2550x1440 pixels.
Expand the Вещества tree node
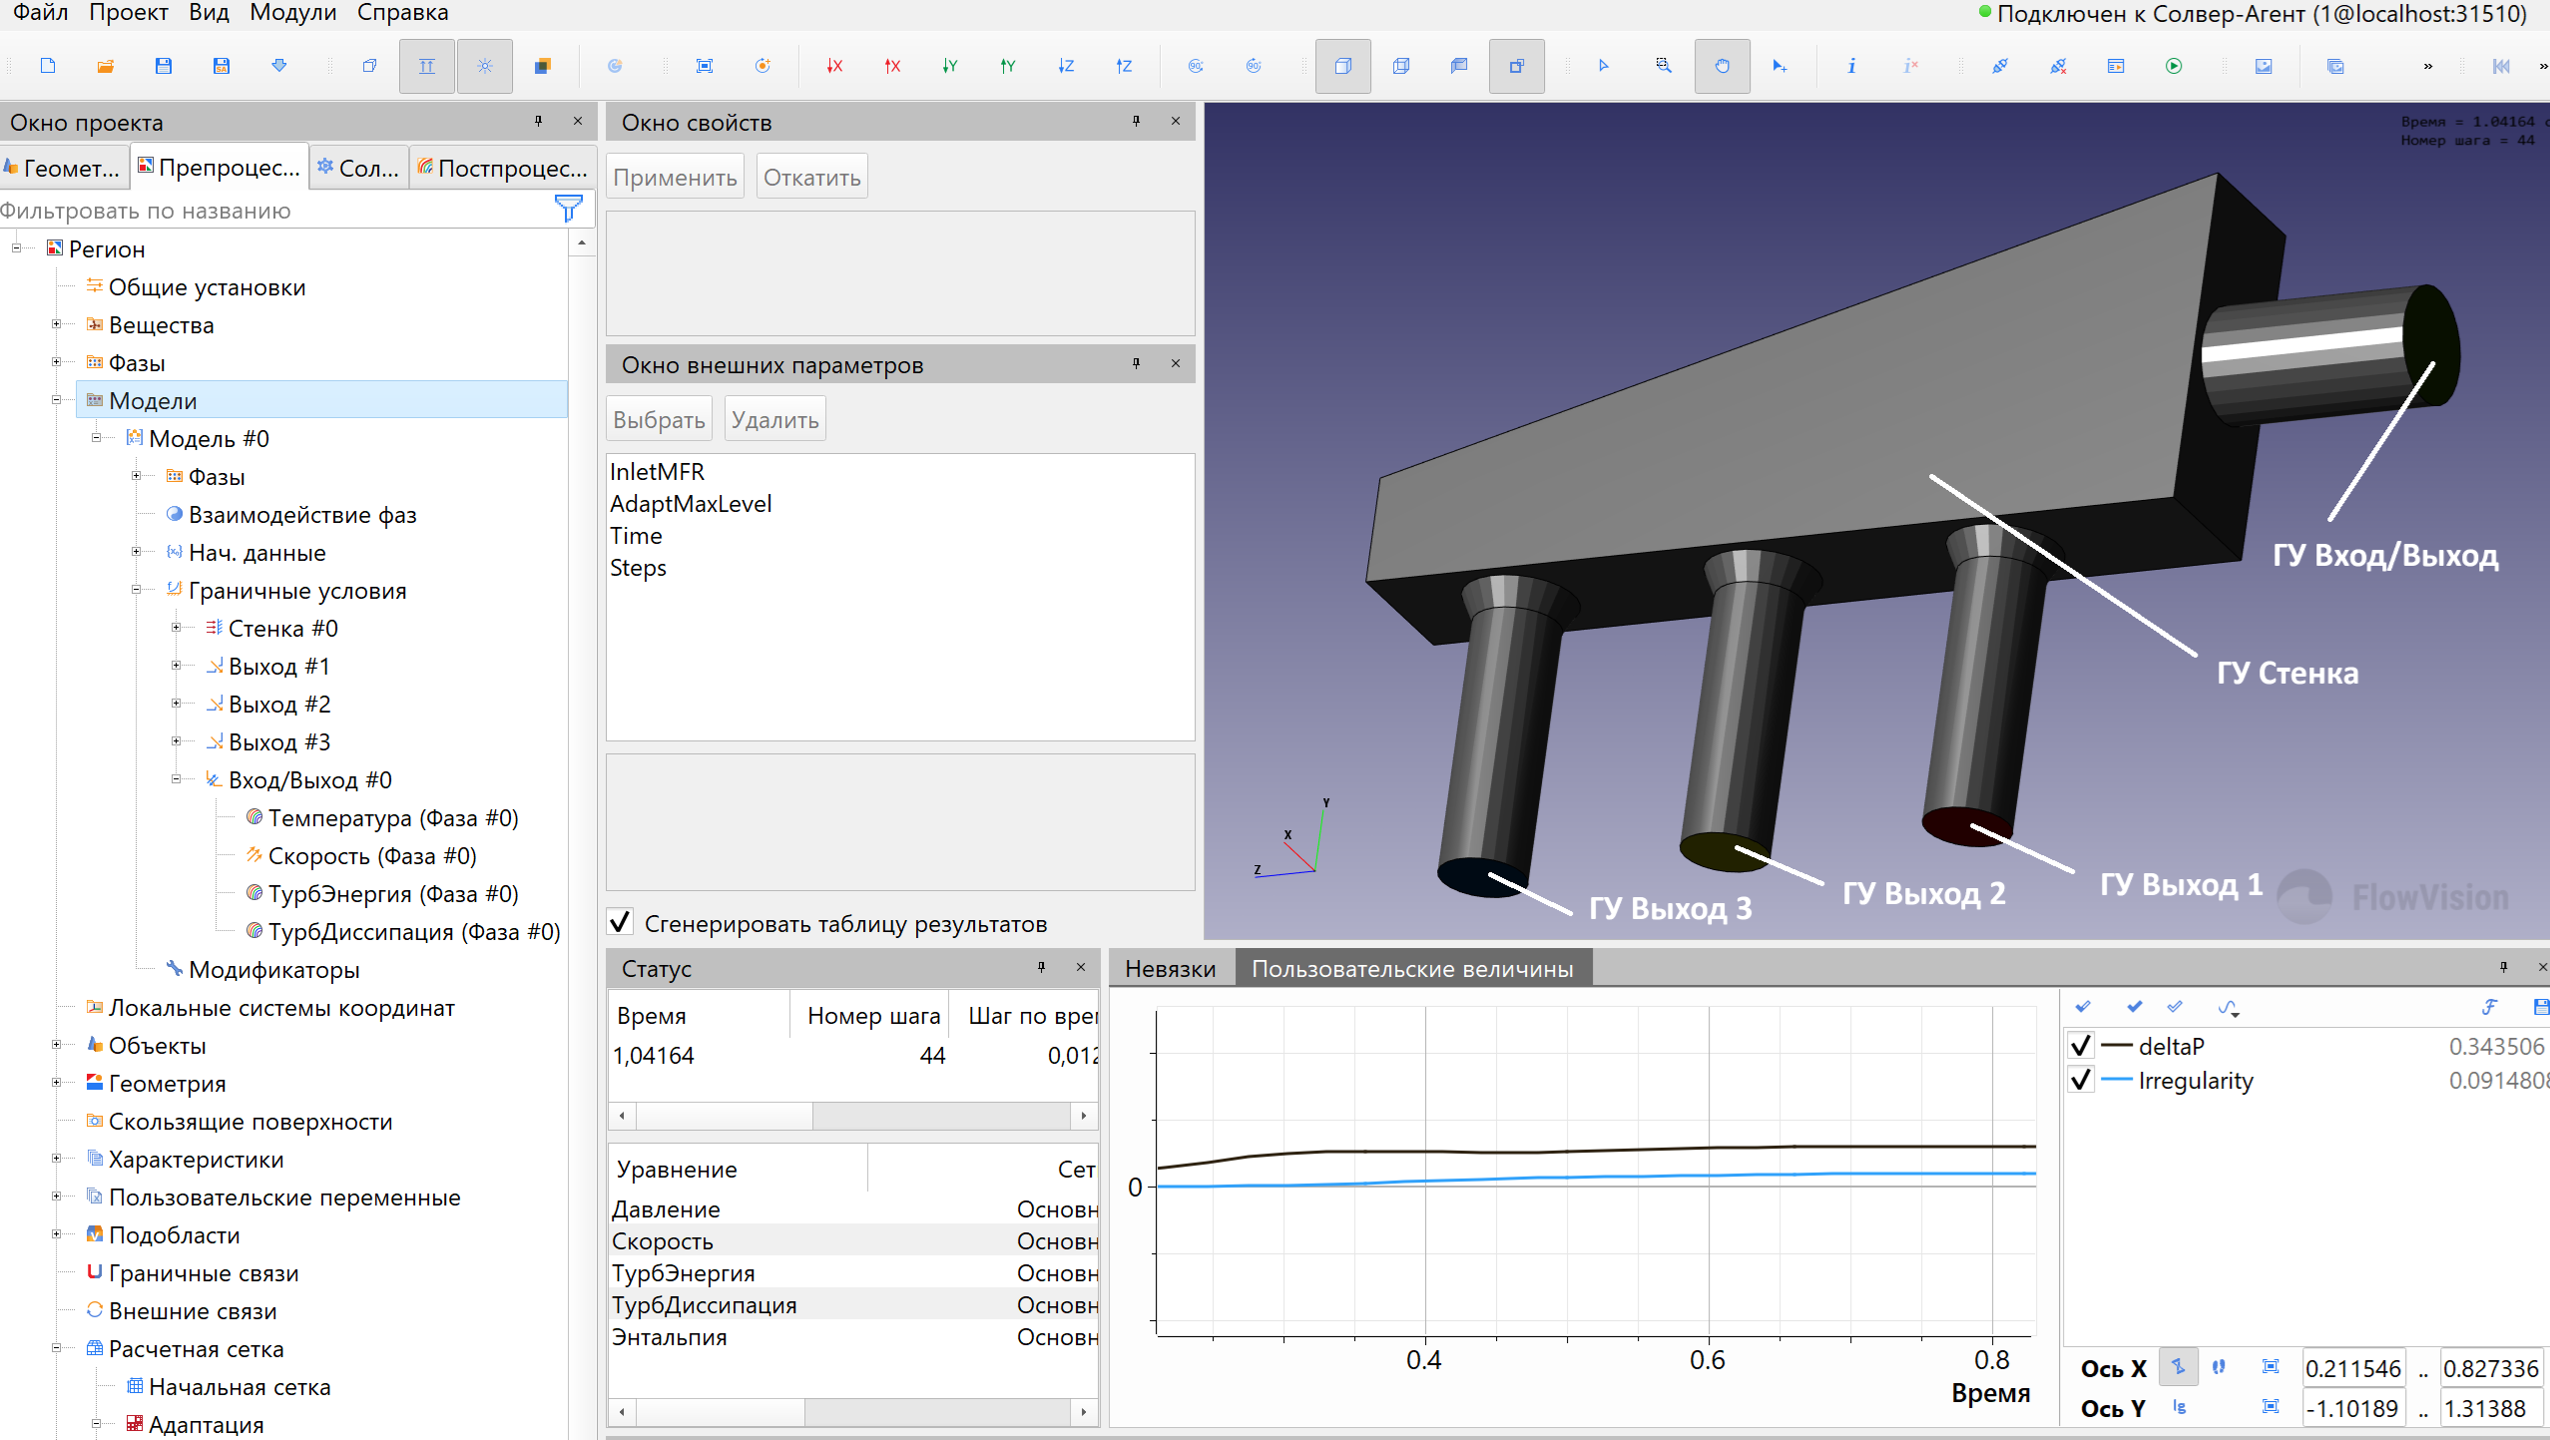coord(57,324)
